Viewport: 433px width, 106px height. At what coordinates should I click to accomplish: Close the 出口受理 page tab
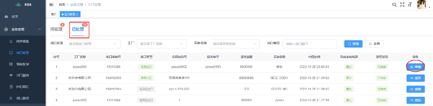tap(77, 14)
